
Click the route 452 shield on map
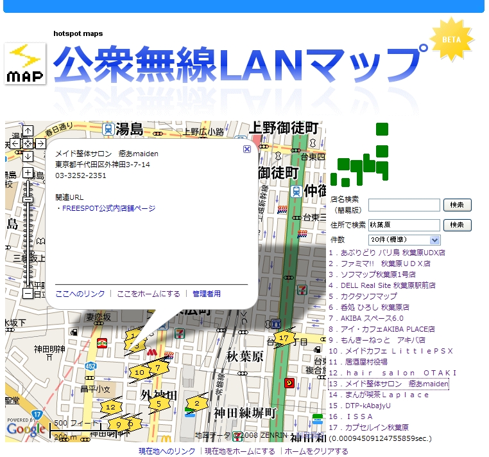pyautogui.click(x=90, y=366)
